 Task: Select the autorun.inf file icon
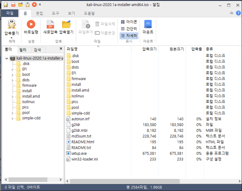pyautogui.click(x=68, y=119)
